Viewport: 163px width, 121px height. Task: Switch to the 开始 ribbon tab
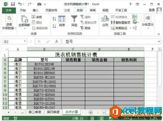click(23, 10)
